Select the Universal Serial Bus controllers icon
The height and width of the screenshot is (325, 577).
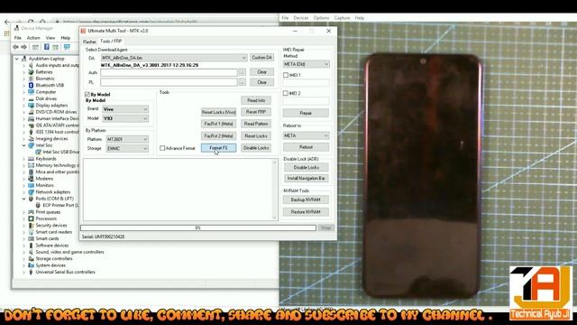(32, 272)
